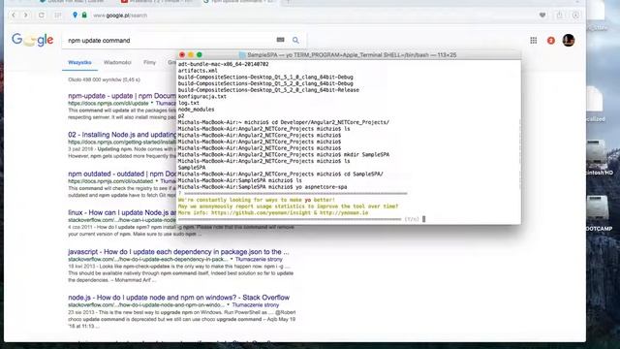The width and height of the screenshot is (620, 349).
Task: Switch to the second browser tab
Action: point(157,2)
